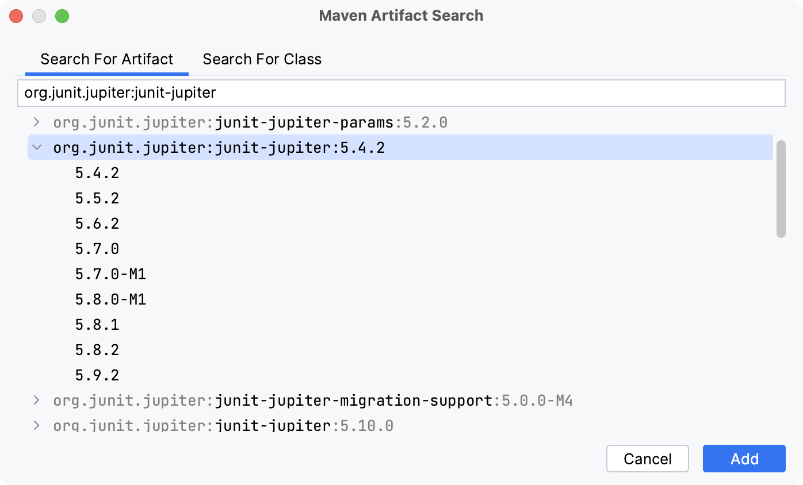Collapse the junit-jupiter:5.4.2 tree node

36,147
